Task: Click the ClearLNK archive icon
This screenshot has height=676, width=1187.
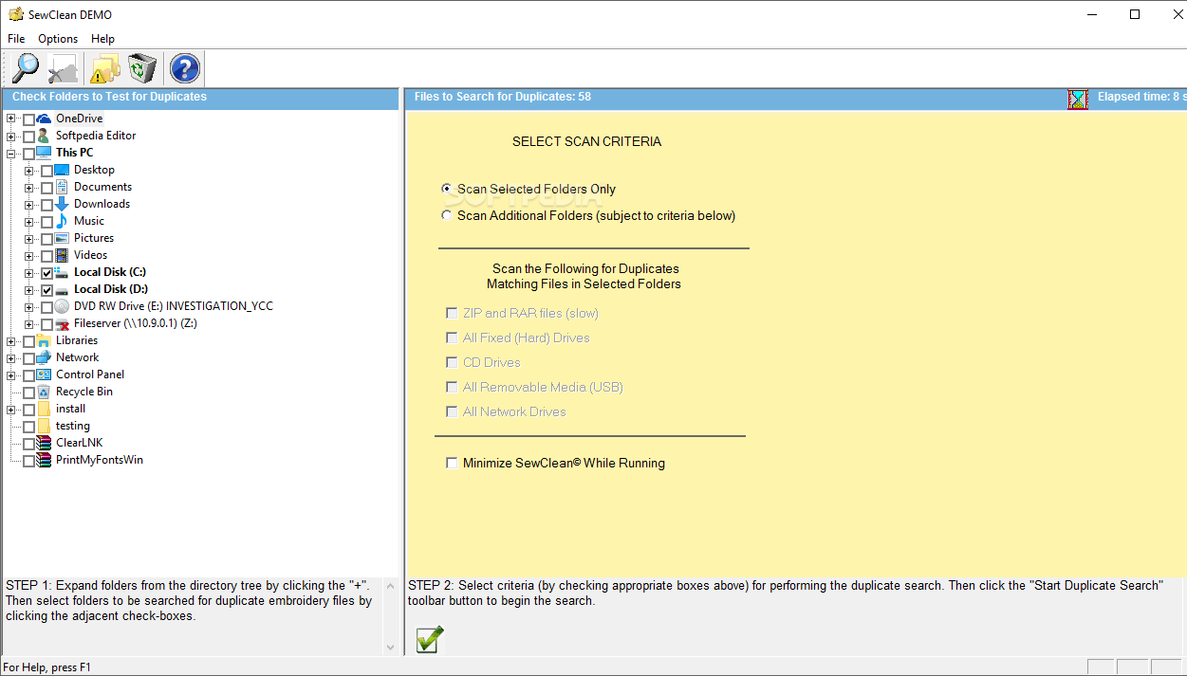Action: [44, 443]
